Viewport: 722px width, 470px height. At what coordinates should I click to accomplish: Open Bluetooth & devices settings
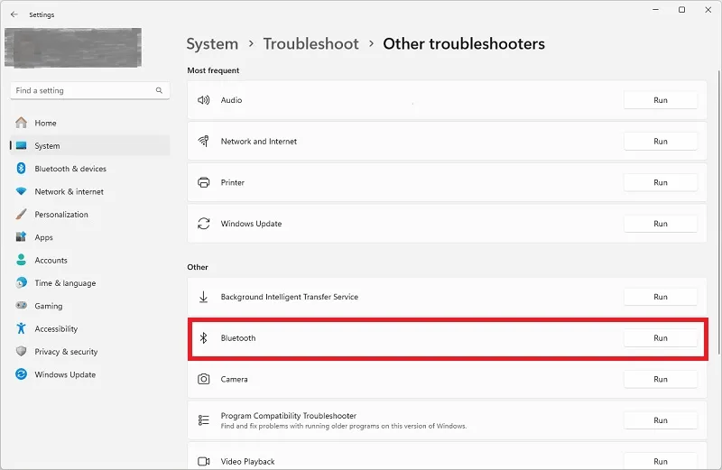coord(89,169)
